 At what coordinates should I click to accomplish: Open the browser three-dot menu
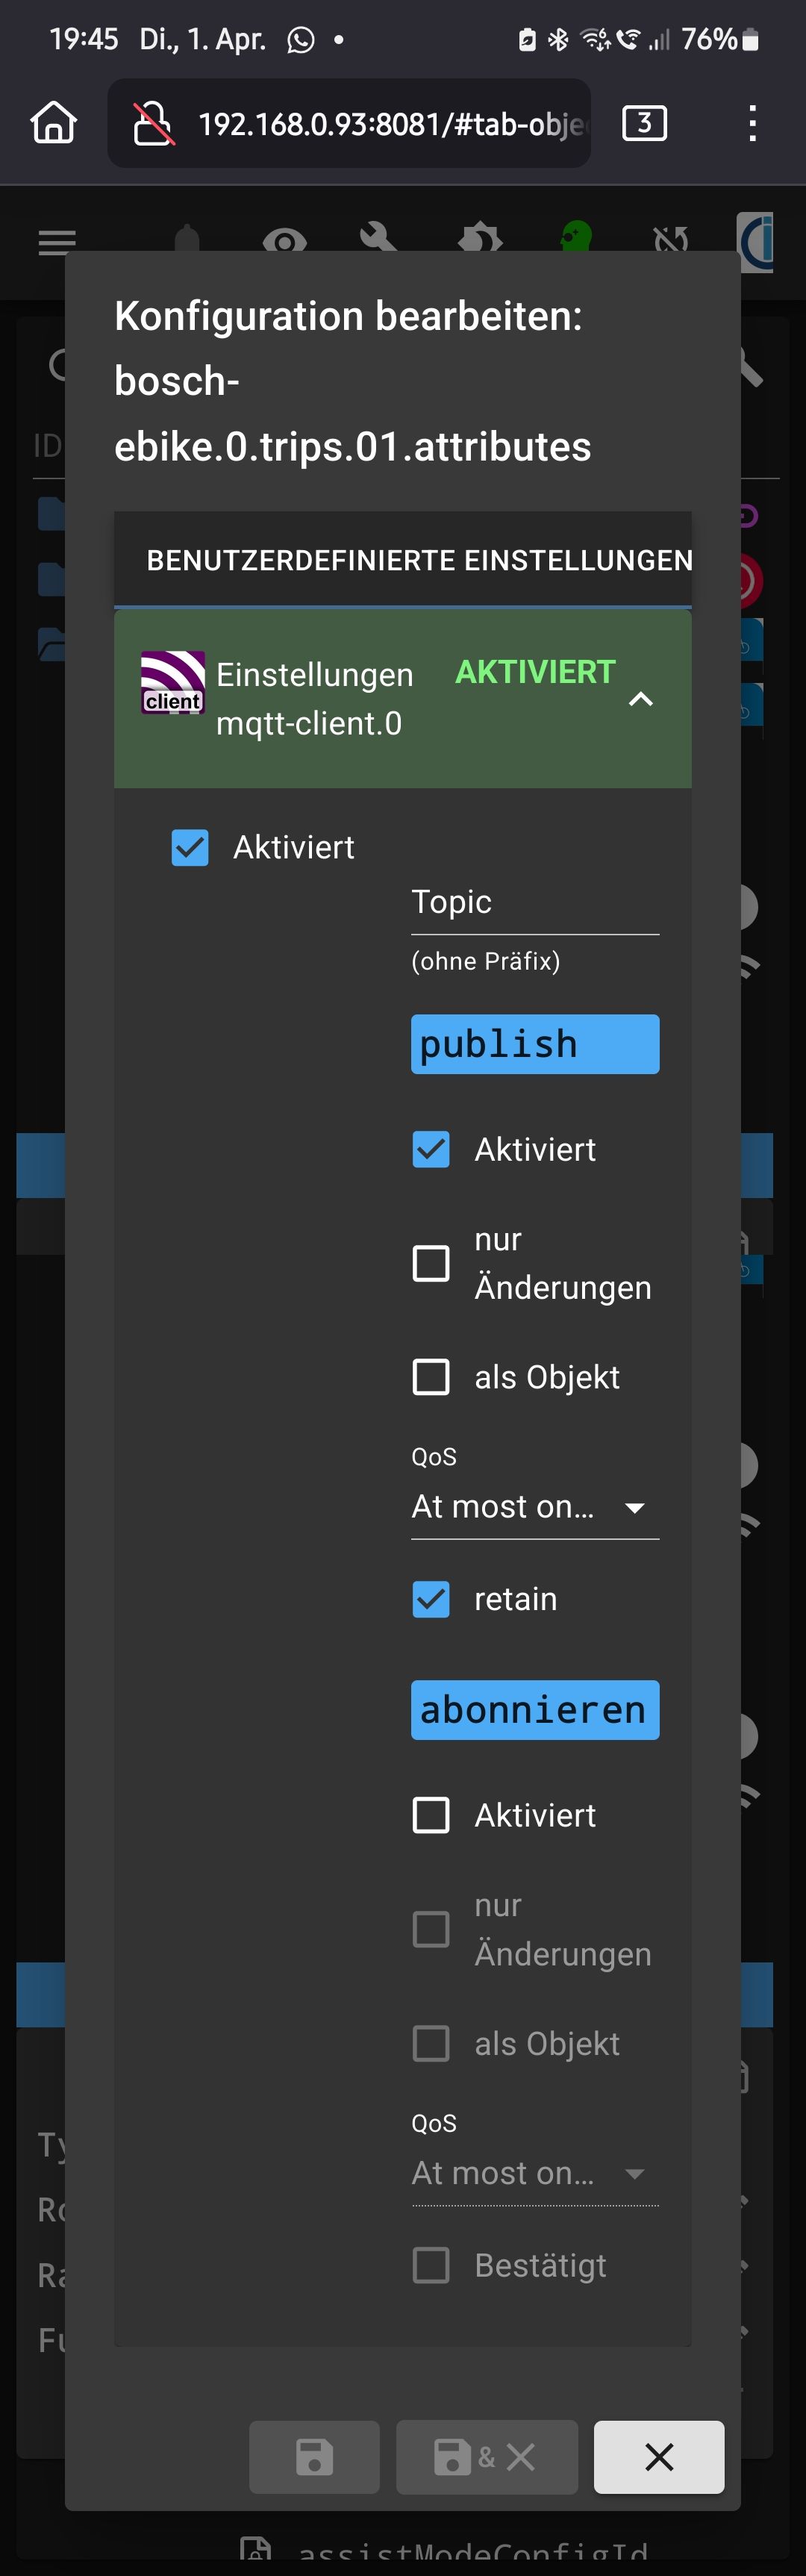click(752, 123)
